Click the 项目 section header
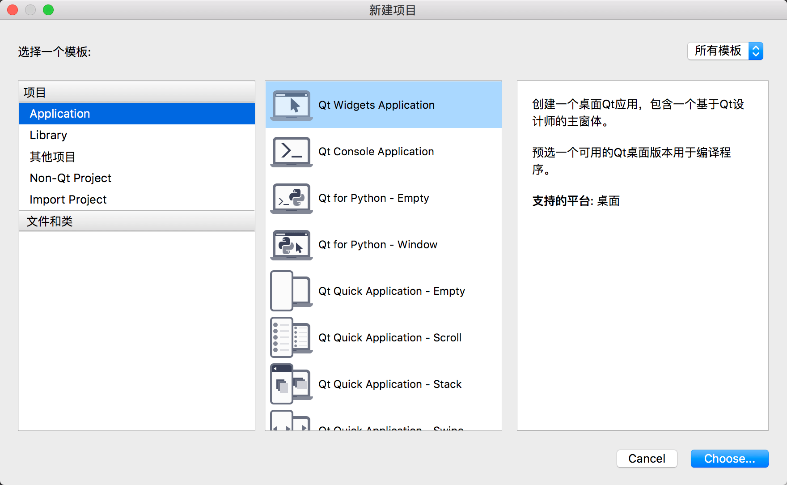 pyautogui.click(x=137, y=92)
